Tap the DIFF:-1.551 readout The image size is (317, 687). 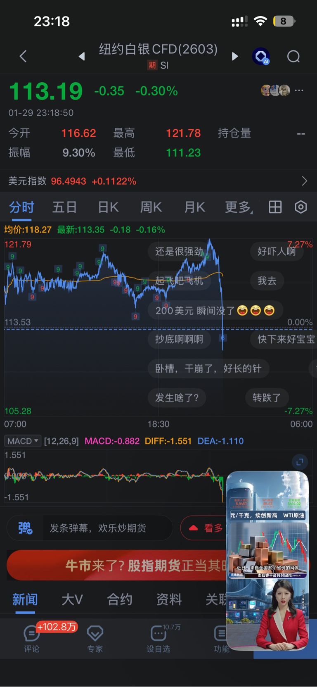[x=168, y=441]
